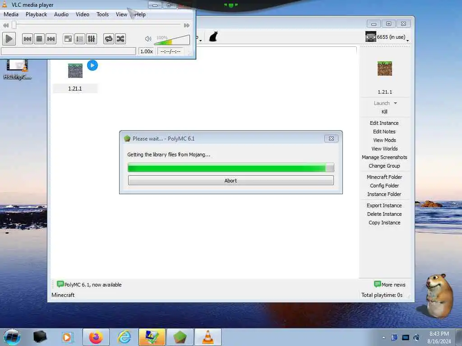Adjust the VLC volume slider
This screenshot has width=462, height=346.
click(x=172, y=40)
